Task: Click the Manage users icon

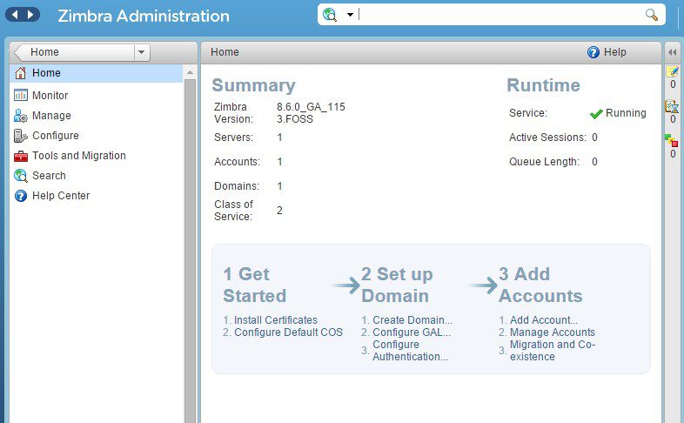Action: (x=21, y=116)
